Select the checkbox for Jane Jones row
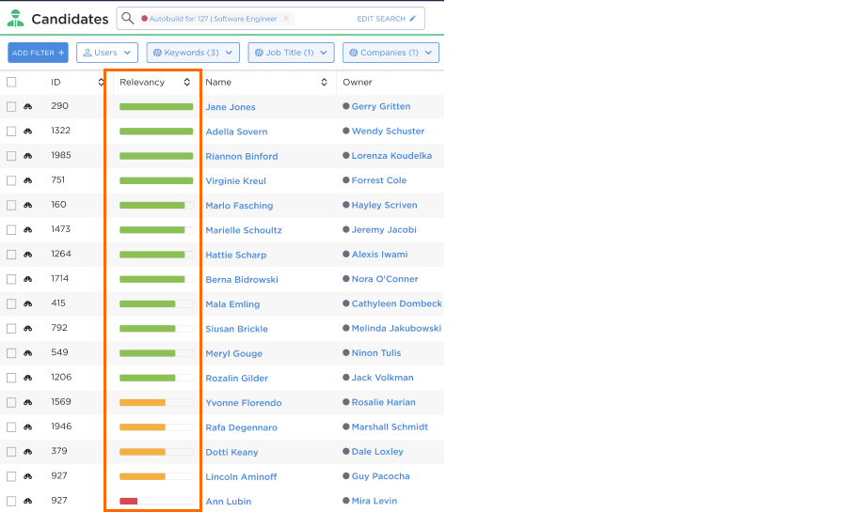 coord(11,107)
